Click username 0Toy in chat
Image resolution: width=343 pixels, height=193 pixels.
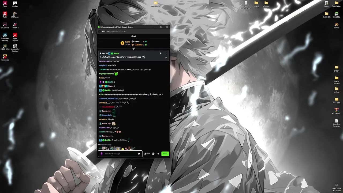pos(102,94)
